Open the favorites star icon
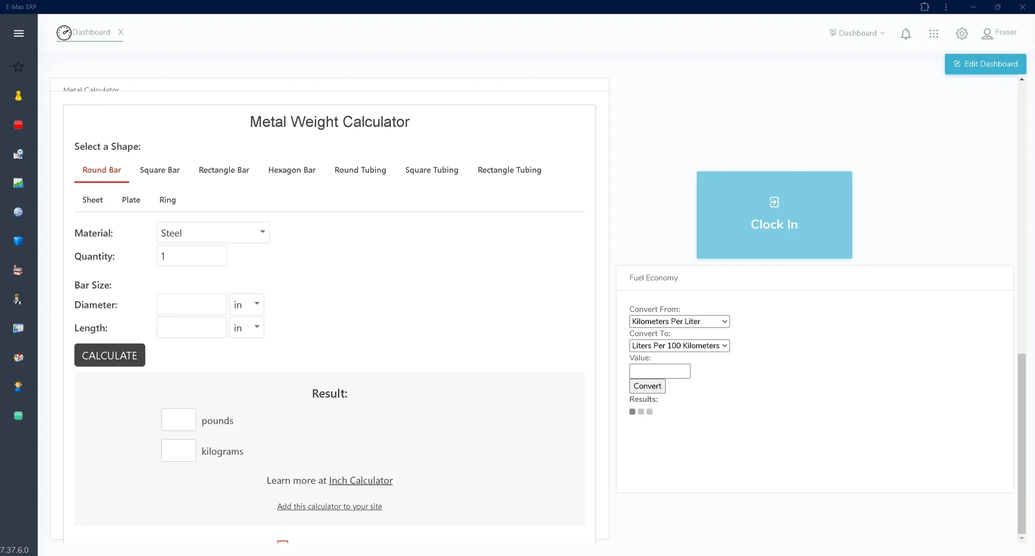 pos(18,67)
